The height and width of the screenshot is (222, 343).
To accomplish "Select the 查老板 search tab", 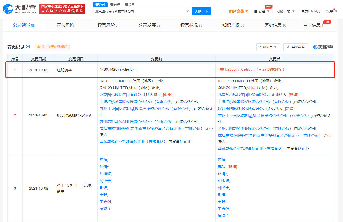I will [x=115, y=5].
